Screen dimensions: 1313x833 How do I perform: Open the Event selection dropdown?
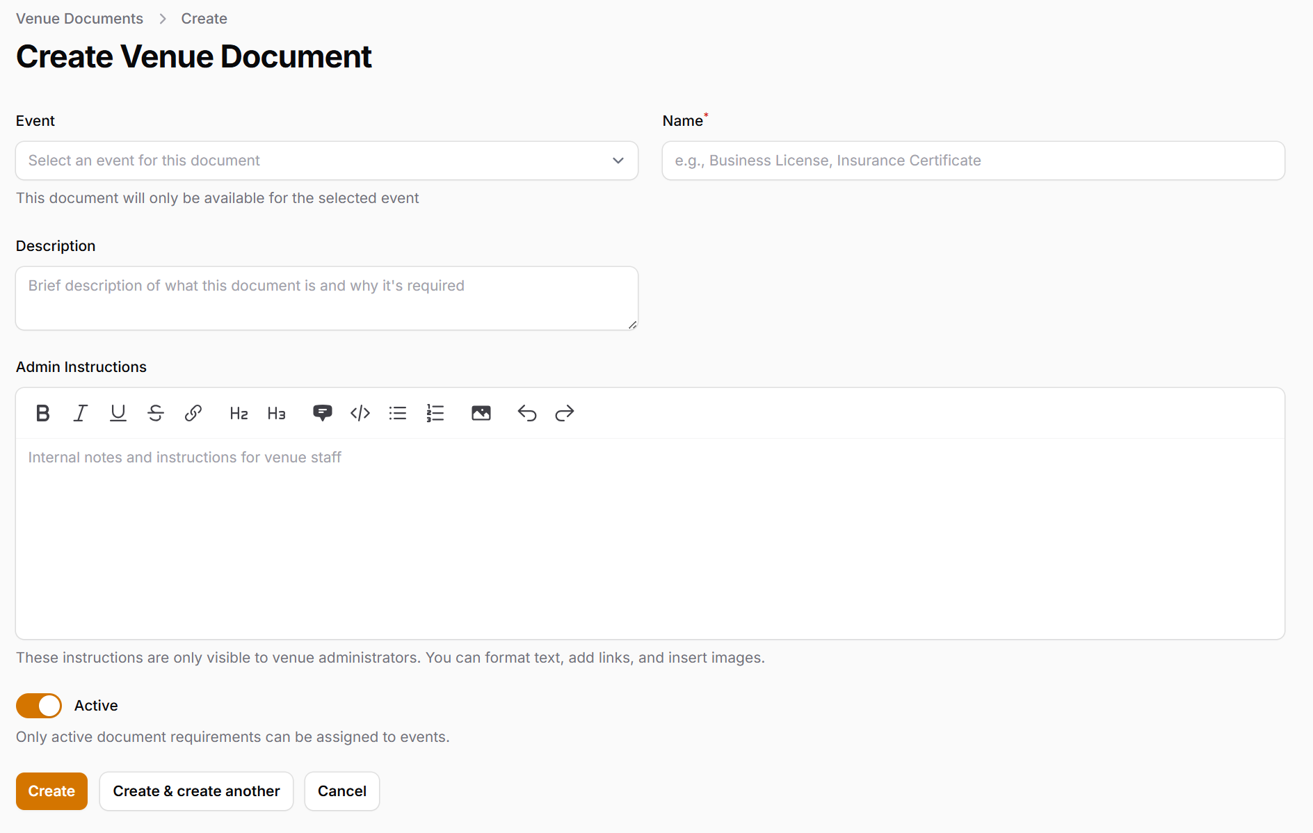[x=326, y=161]
